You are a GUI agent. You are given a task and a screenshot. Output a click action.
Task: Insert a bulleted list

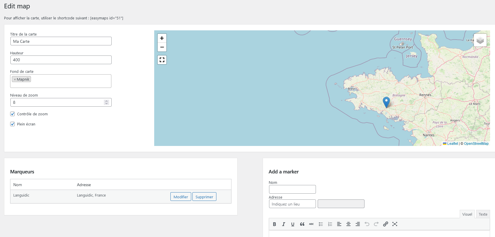coord(321,224)
